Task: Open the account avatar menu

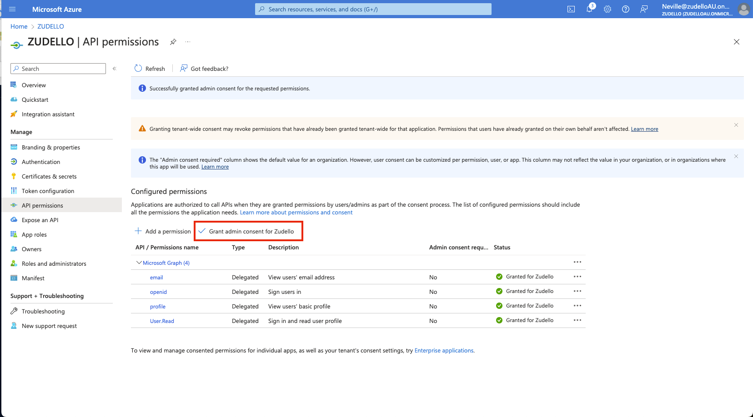Action: coord(744,9)
